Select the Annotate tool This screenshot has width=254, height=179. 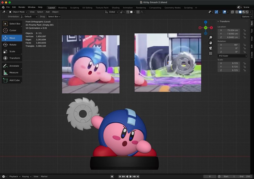click(x=12, y=66)
